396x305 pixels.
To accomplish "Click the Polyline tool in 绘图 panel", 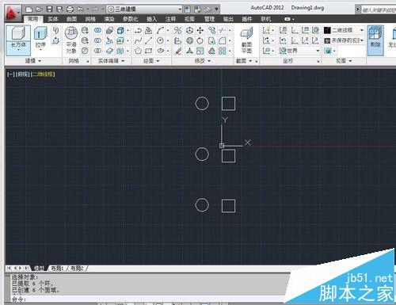I will click(138, 31).
